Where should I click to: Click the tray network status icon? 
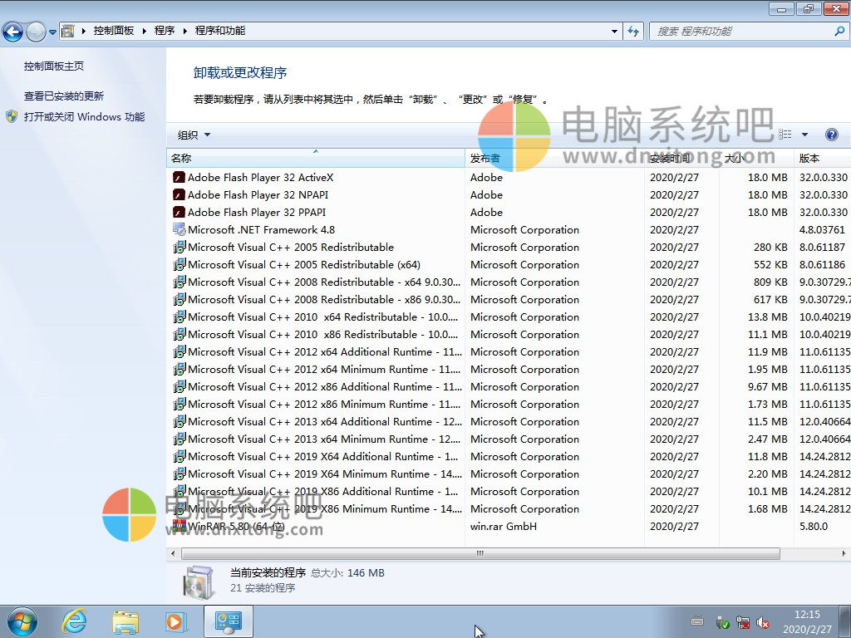(x=742, y=622)
